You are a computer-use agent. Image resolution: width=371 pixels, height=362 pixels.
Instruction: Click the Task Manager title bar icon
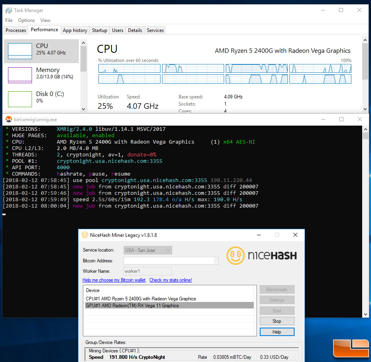(9, 10)
